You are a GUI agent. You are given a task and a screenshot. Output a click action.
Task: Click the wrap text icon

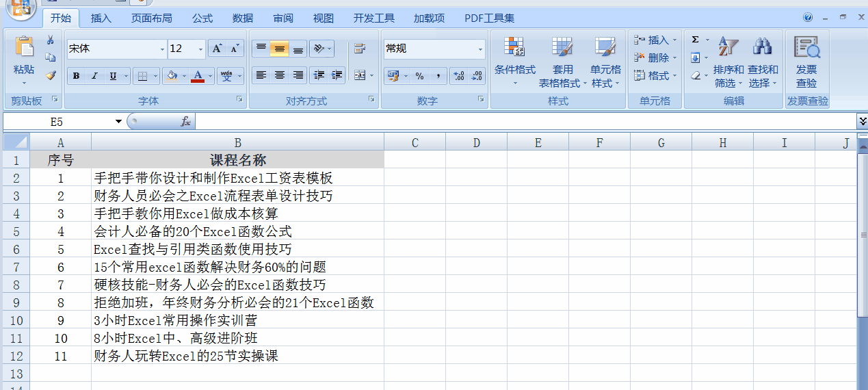pos(360,49)
